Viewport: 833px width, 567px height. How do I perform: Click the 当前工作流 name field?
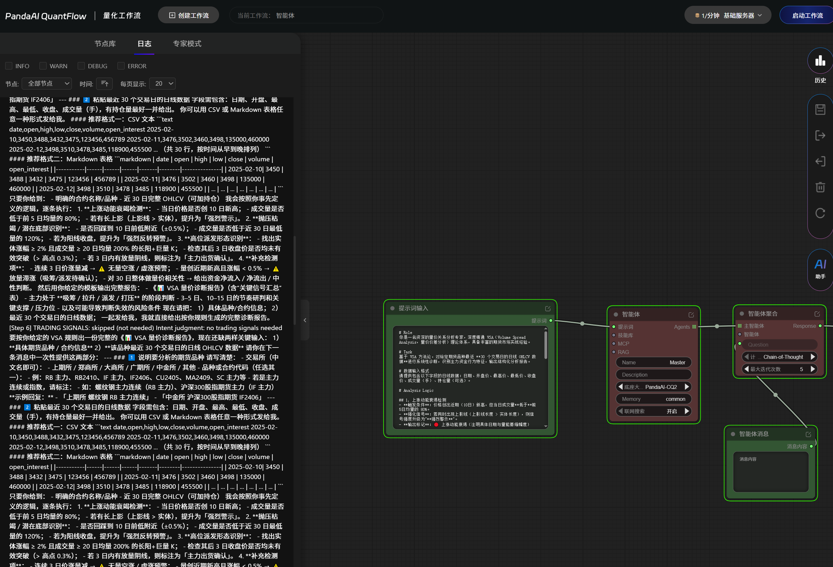coord(306,16)
